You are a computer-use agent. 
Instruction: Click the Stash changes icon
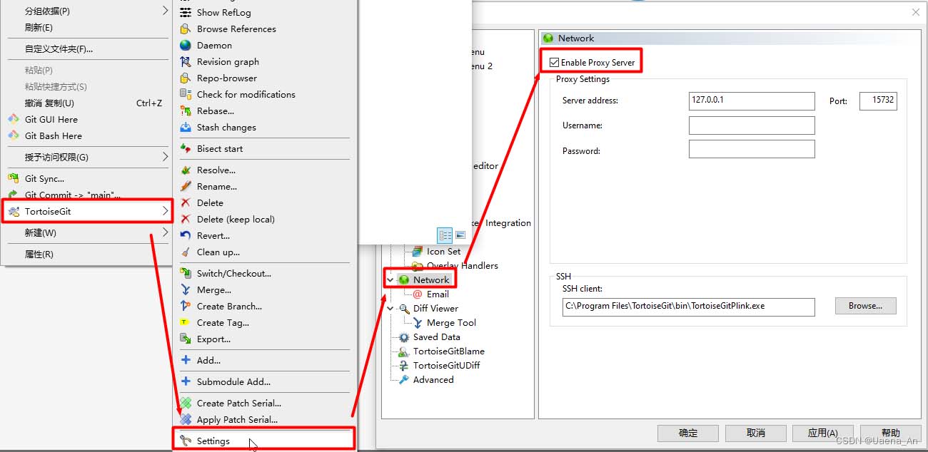point(186,127)
